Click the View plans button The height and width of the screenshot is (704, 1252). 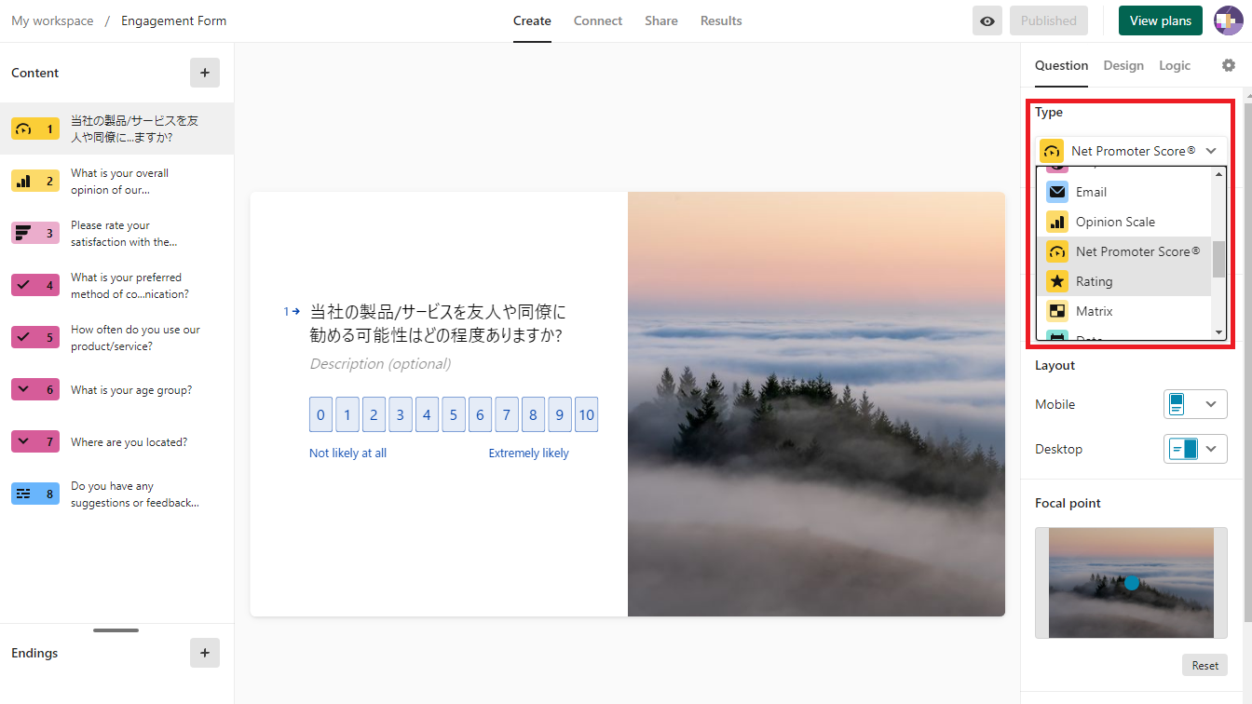pos(1160,20)
